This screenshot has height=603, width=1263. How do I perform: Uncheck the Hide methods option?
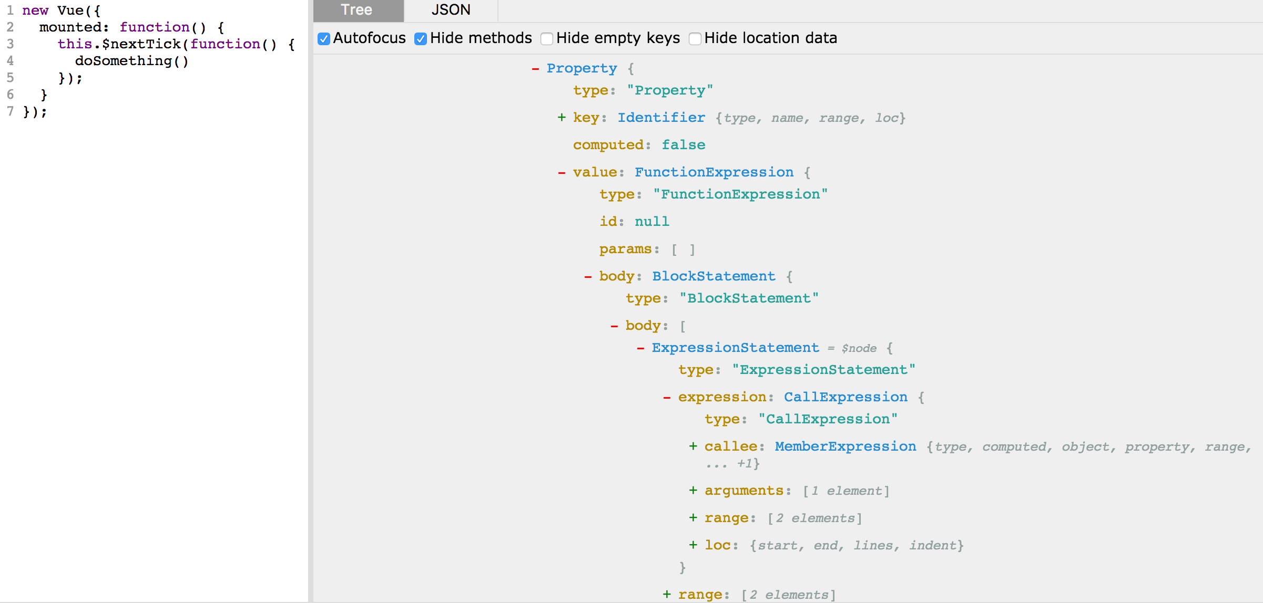tap(420, 38)
